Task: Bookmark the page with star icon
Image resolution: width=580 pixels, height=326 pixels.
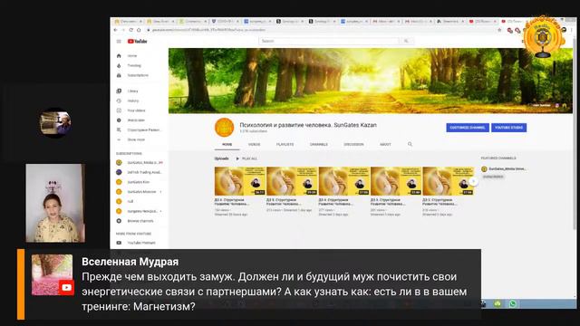Action: 499,30
